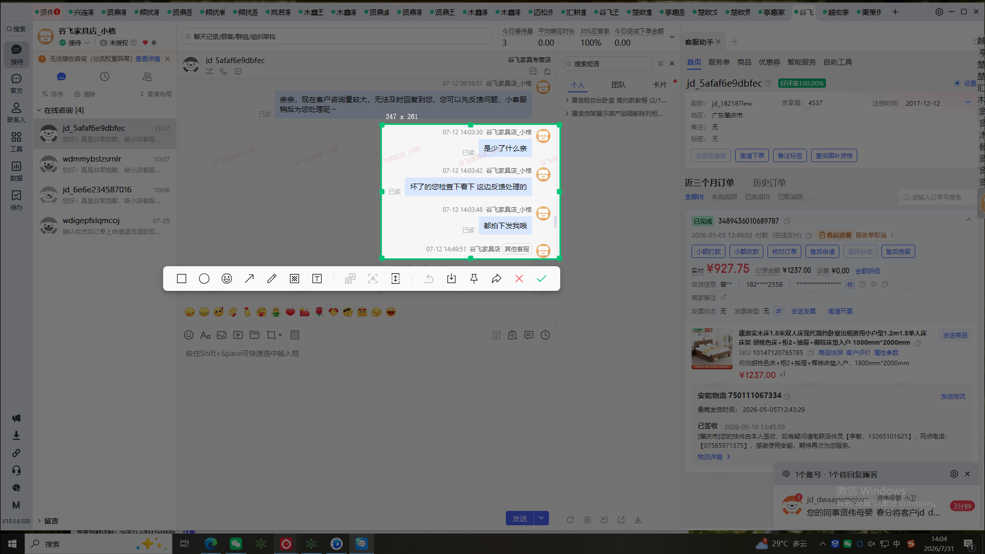Open the 工具 tools sidebar item
The height and width of the screenshot is (554, 985).
[x=16, y=142]
